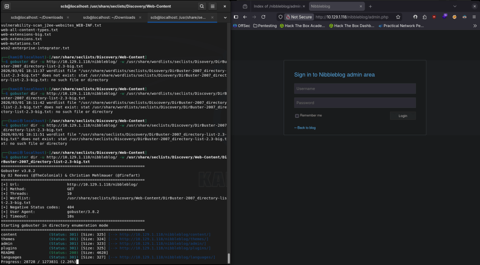Image resolution: width=480 pixels, height=265 pixels.
Task: Toggle the Remember me checkbox
Action: 297,115
